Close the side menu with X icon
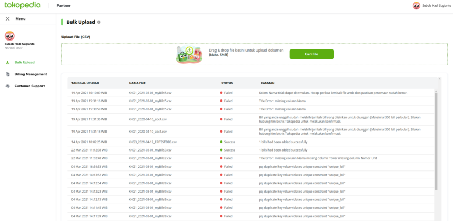 pyautogui.click(x=7, y=18)
